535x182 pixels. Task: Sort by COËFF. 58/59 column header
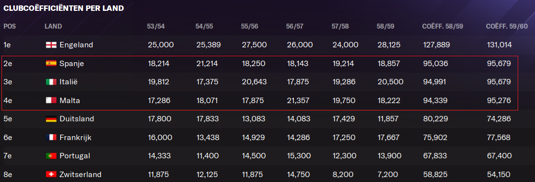(x=443, y=27)
